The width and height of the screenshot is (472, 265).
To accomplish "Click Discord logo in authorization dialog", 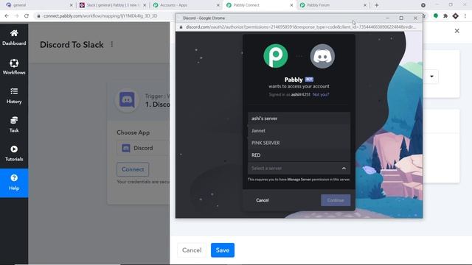I will 322,56.
